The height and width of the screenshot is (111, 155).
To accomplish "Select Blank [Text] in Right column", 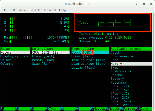I will point(82,56).
